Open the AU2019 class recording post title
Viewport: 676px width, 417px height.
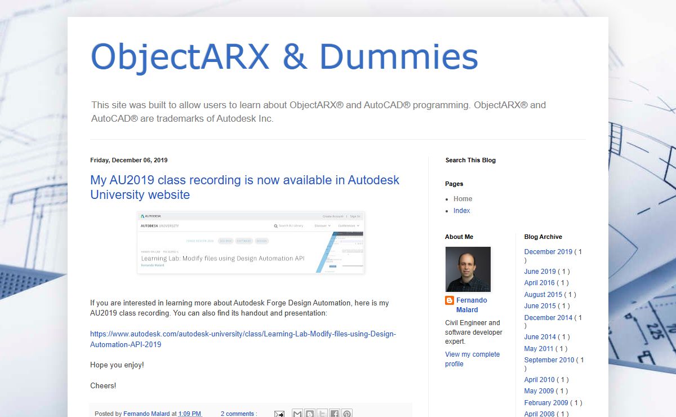244,188
